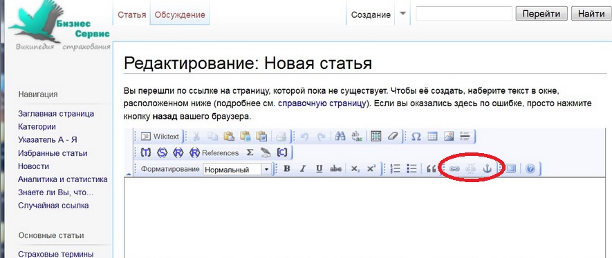Open the Статья tab
Screen dimensions: 612x258
132,14
